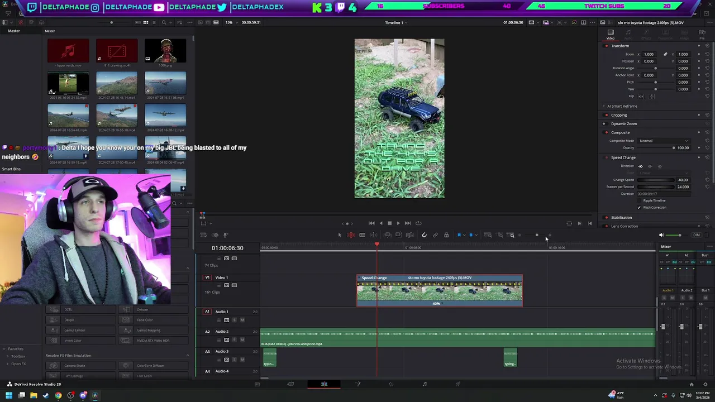The width and height of the screenshot is (715, 402).
Task: Add a blue flag to clip
Action: tap(459, 235)
